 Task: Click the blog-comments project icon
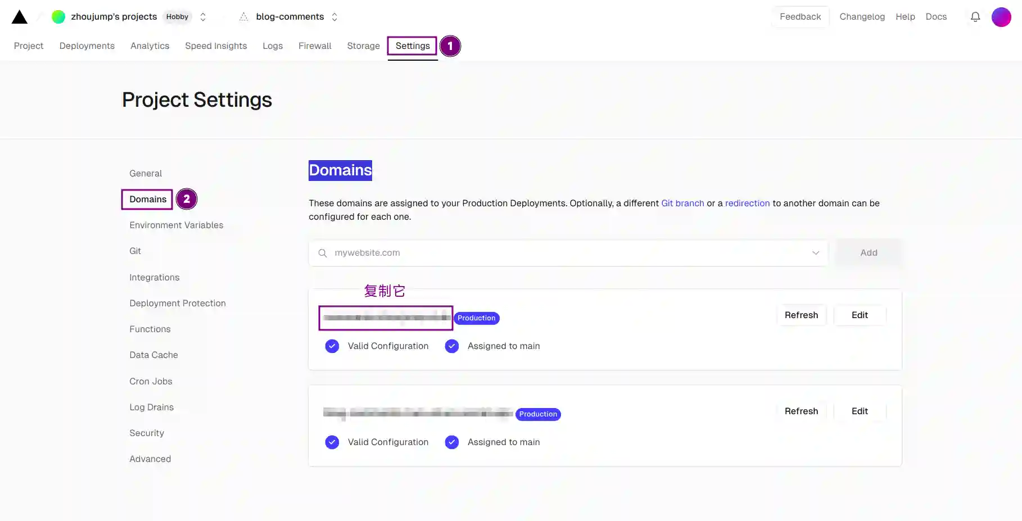(243, 16)
